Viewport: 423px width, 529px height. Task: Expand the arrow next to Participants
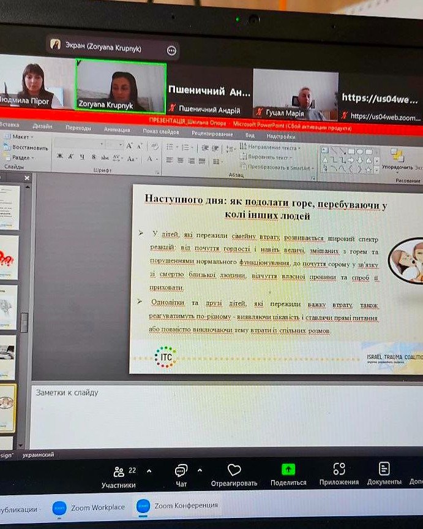pyautogui.click(x=144, y=471)
